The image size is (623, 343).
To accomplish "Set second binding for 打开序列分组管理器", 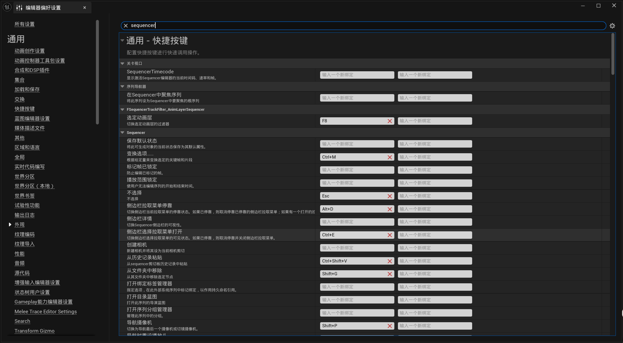I will [435, 313].
